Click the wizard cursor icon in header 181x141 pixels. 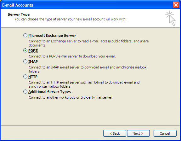pyautogui.click(x=170, y=18)
